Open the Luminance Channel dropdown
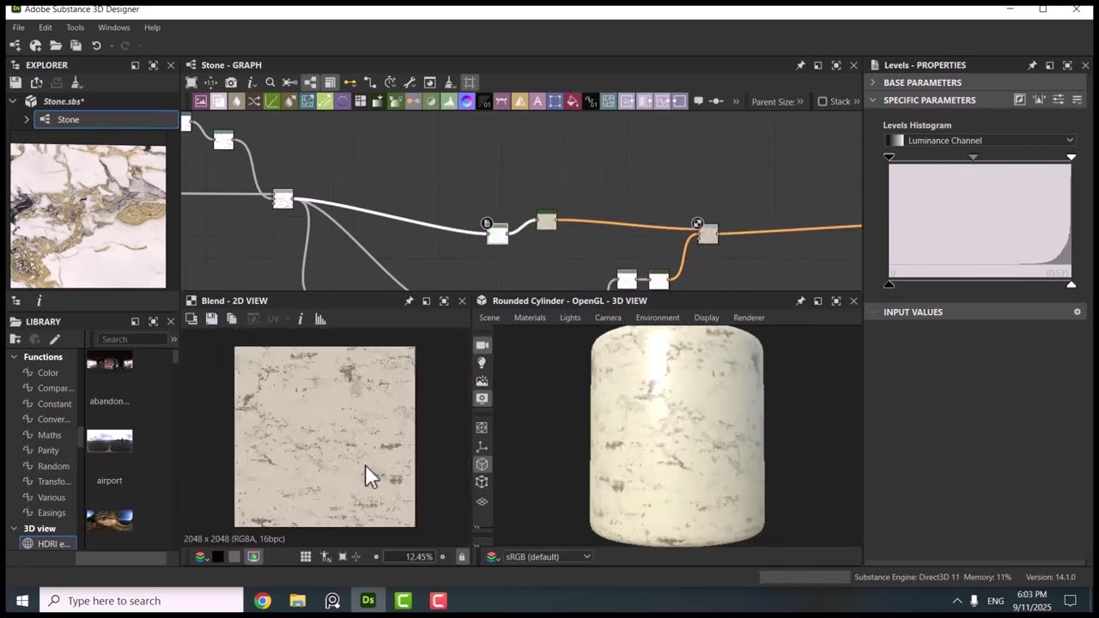 pyautogui.click(x=980, y=141)
